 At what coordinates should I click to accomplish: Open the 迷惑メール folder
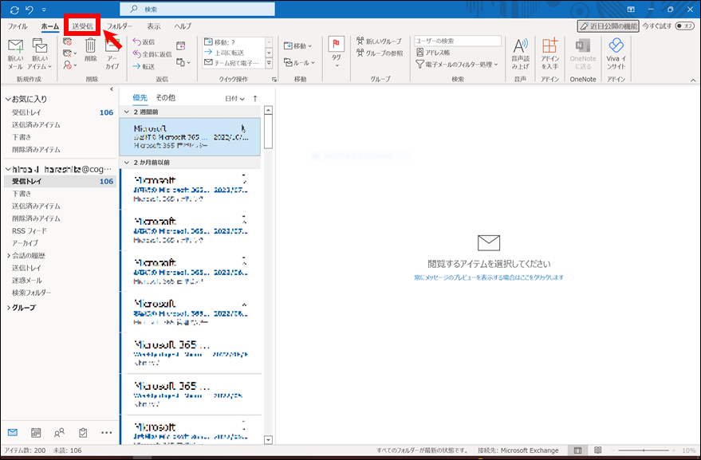coord(27,281)
